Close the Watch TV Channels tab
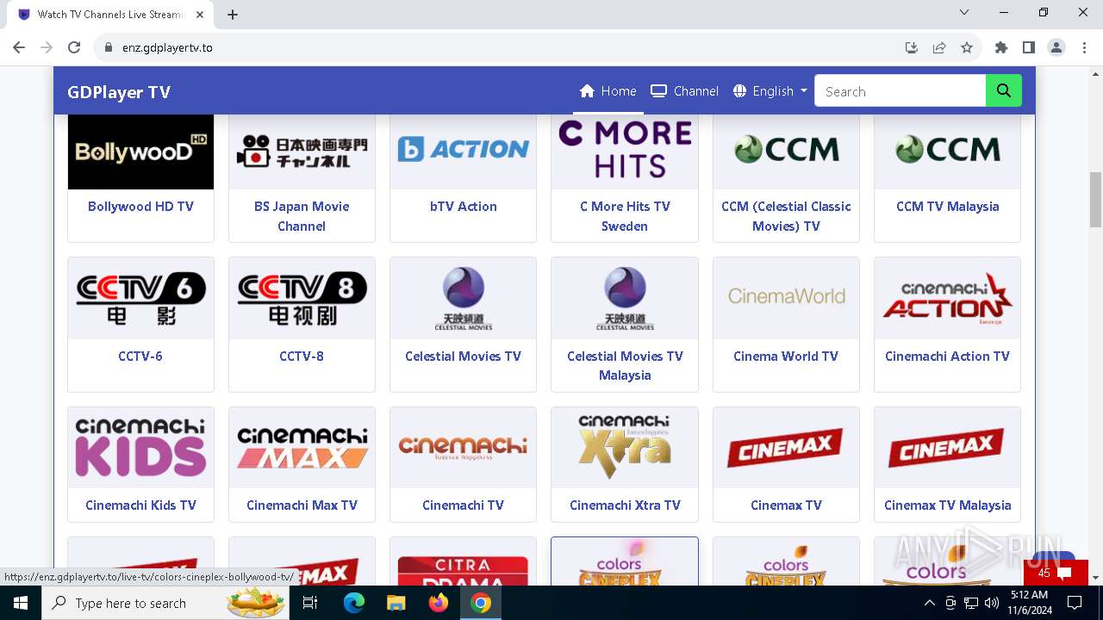 coord(199,15)
